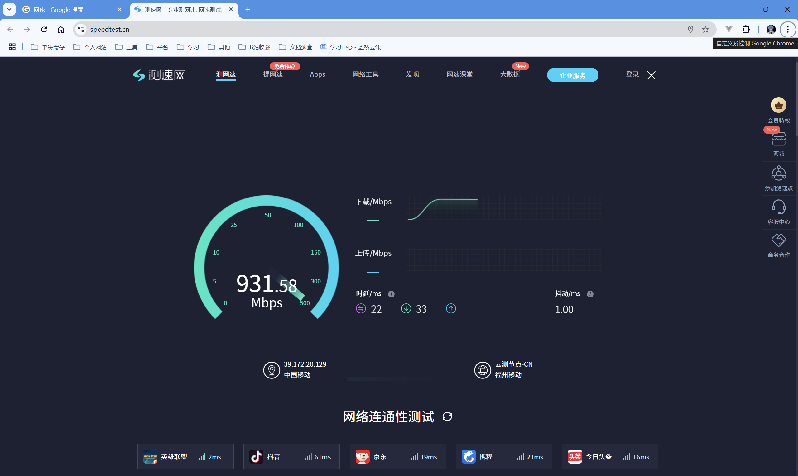Screen dimensions: 798x476
Task: Open Chrome's tab search dropdown arrow
Action: coord(9,9)
